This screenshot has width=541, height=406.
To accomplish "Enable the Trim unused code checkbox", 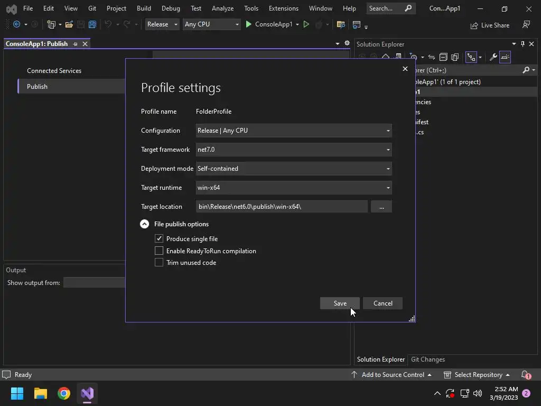I will tap(158, 262).
